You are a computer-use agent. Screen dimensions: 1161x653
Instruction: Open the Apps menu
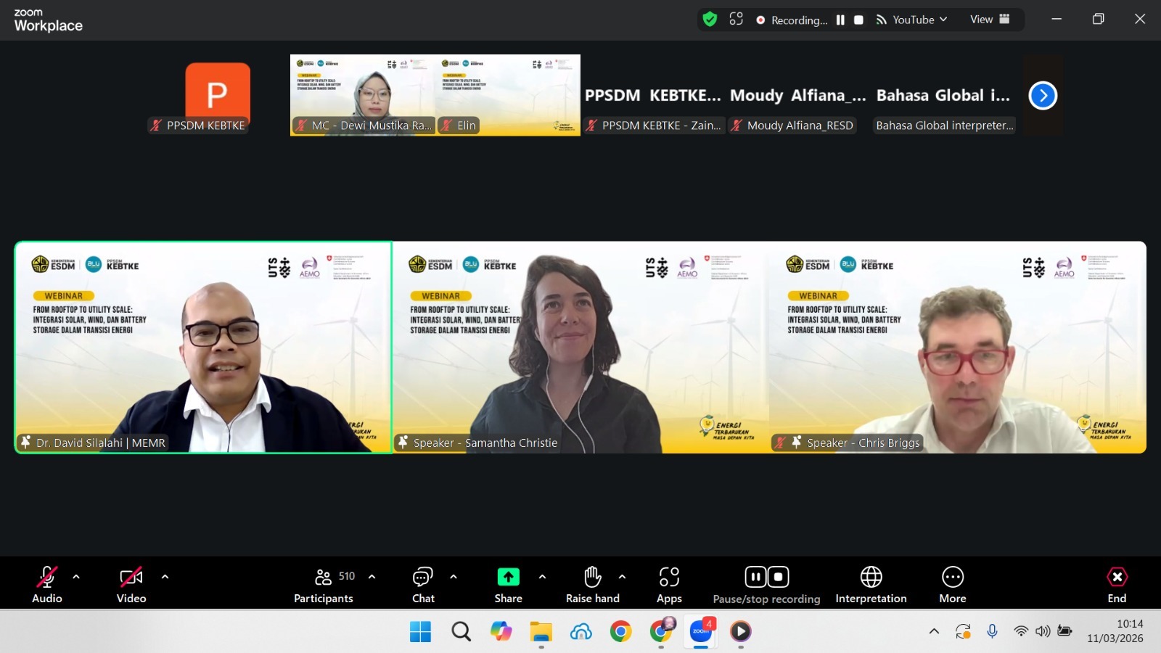pyautogui.click(x=668, y=585)
